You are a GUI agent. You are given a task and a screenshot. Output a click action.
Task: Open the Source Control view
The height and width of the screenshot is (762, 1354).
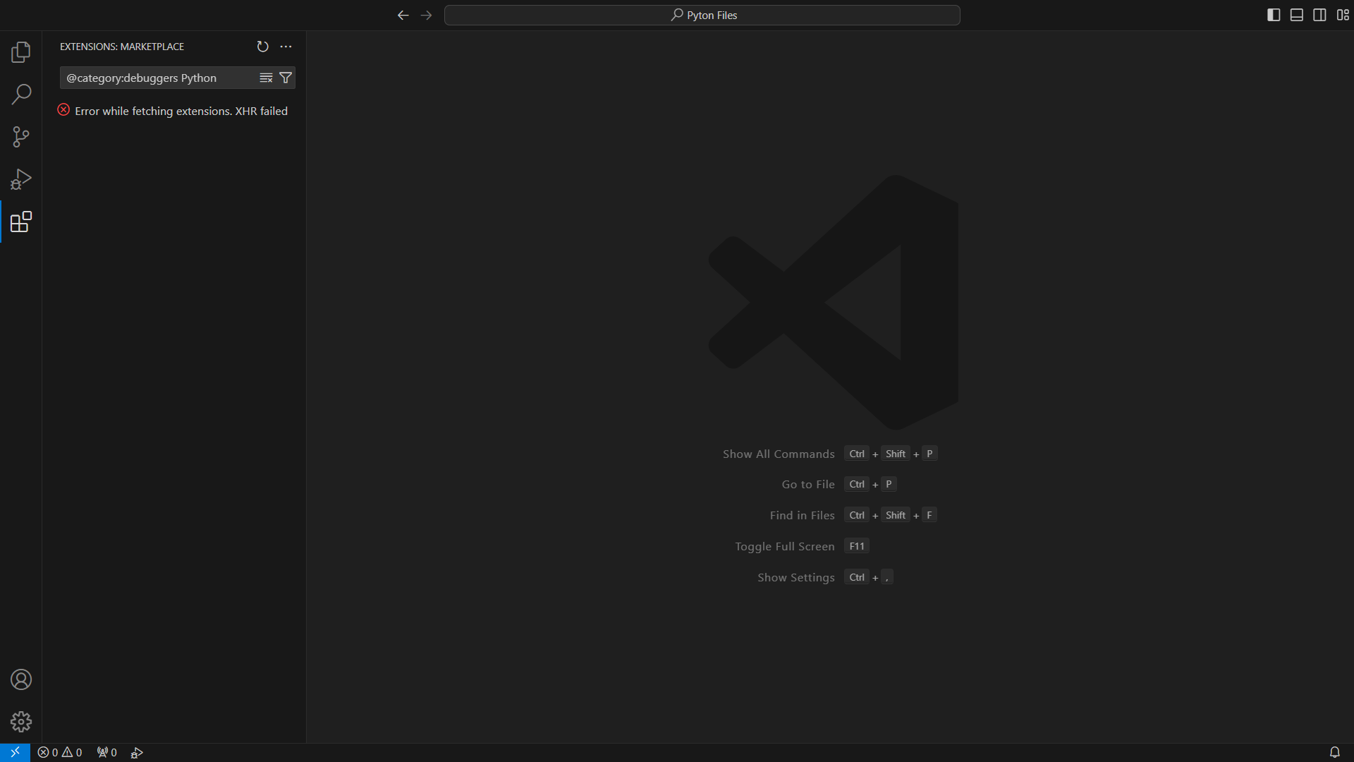click(x=21, y=137)
